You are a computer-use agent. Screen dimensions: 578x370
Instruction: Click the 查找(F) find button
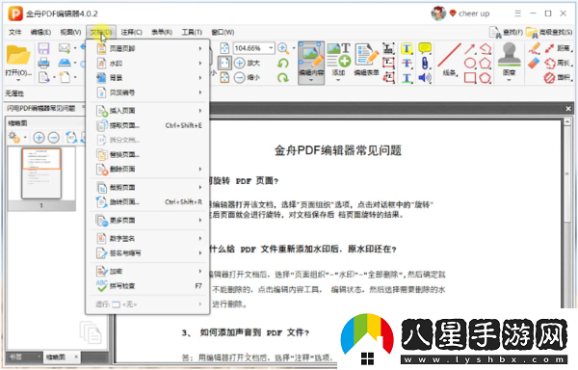pyautogui.click(x=506, y=33)
